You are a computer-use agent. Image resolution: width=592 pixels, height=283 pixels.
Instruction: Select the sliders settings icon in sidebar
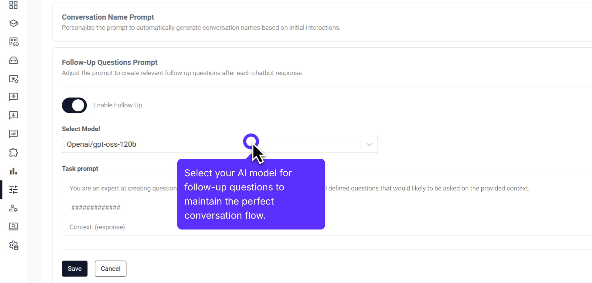tap(13, 189)
